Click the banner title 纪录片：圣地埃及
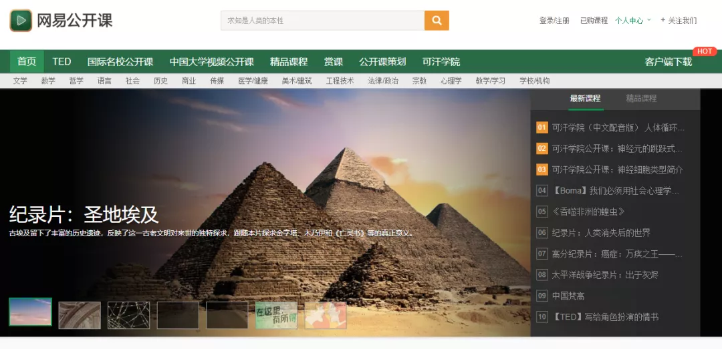The image size is (722, 349). click(x=84, y=214)
